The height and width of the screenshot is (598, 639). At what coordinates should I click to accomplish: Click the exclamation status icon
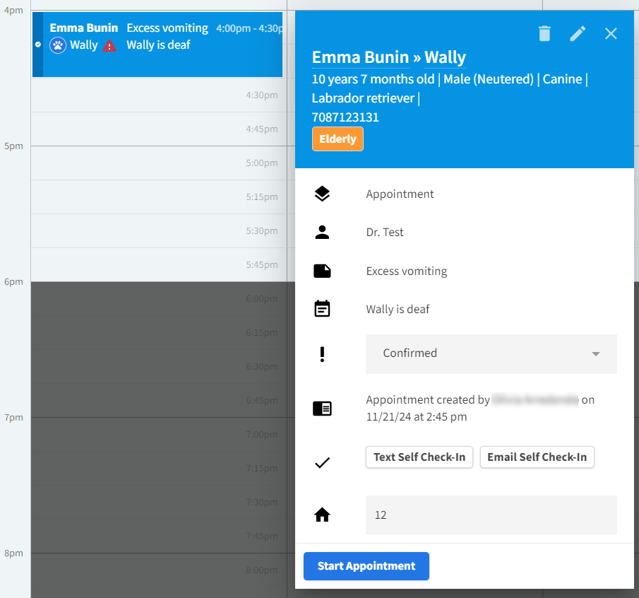coord(322,353)
